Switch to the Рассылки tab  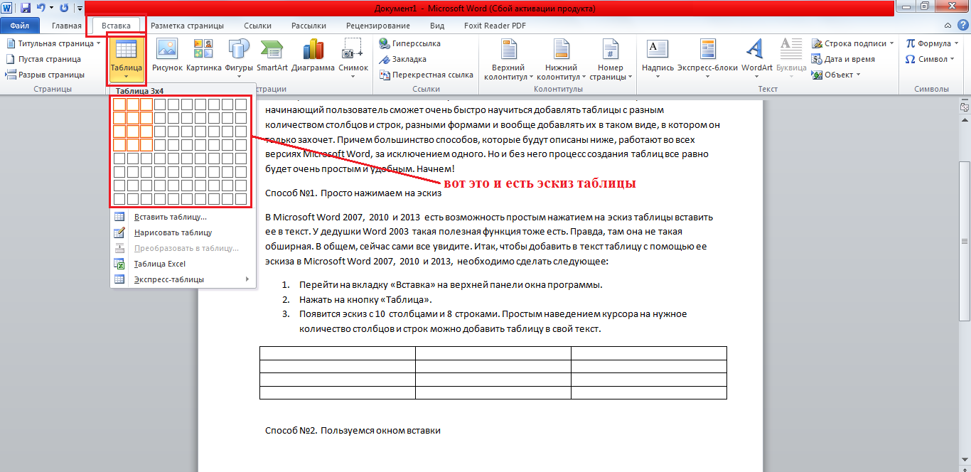[x=309, y=26]
